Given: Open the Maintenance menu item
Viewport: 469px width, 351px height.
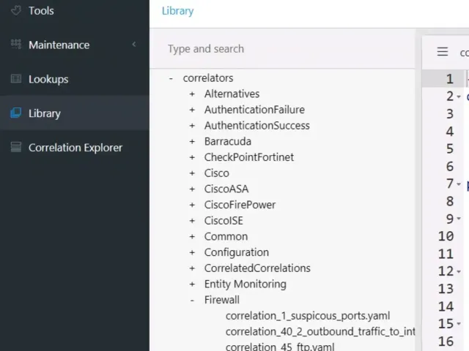Looking at the screenshot, I should click(59, 45).
